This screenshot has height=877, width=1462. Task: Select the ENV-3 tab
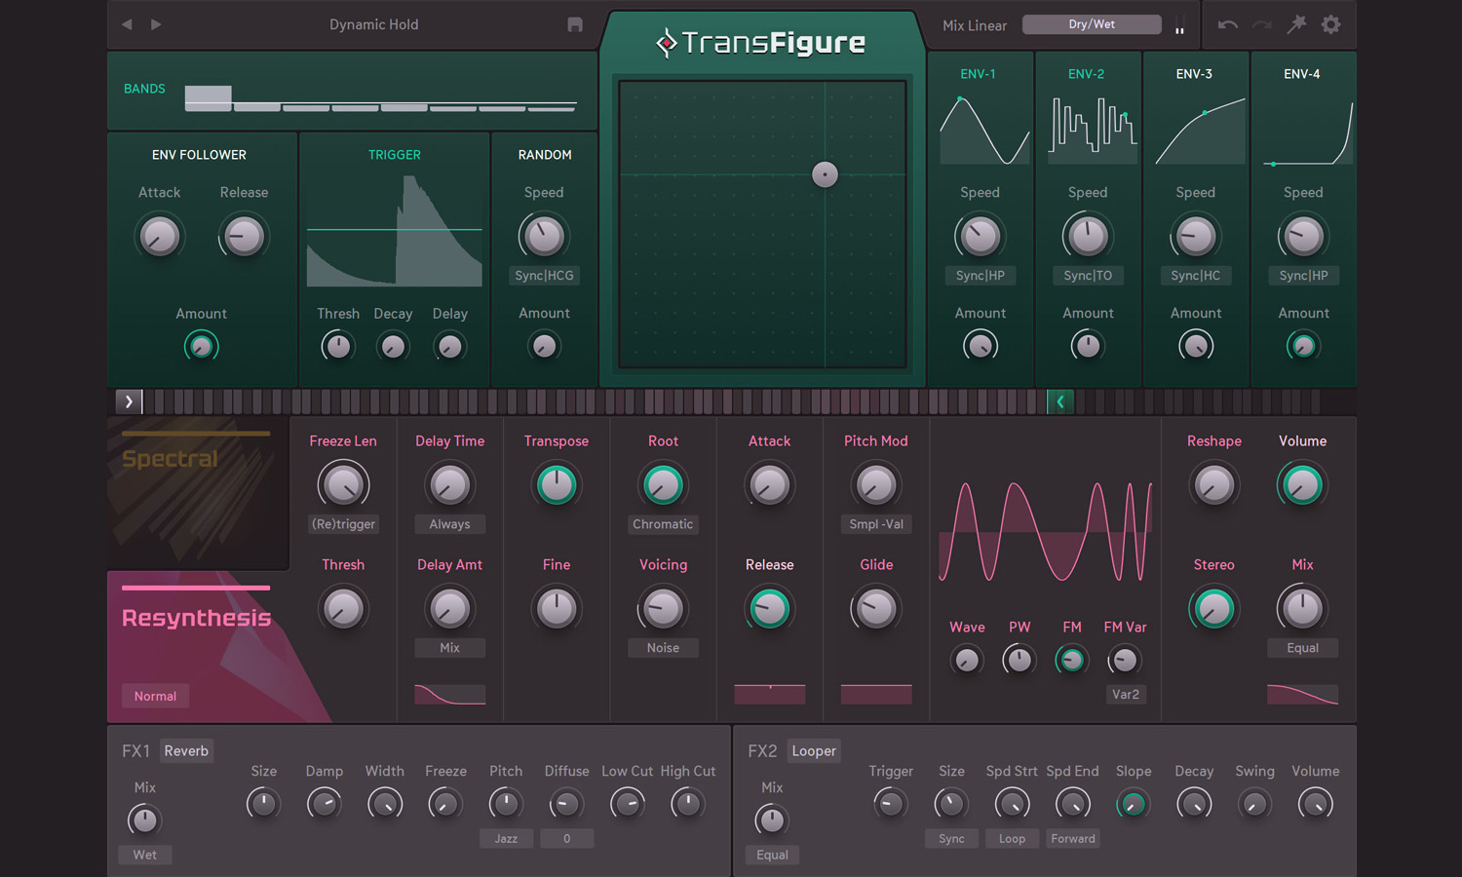coord(1194,74)
